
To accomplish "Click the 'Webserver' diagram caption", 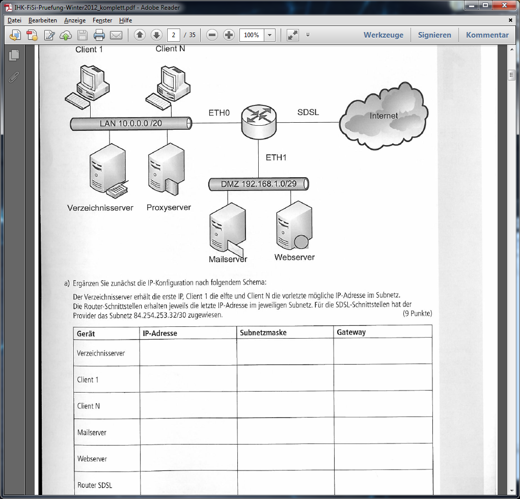I will coord(294,257).
